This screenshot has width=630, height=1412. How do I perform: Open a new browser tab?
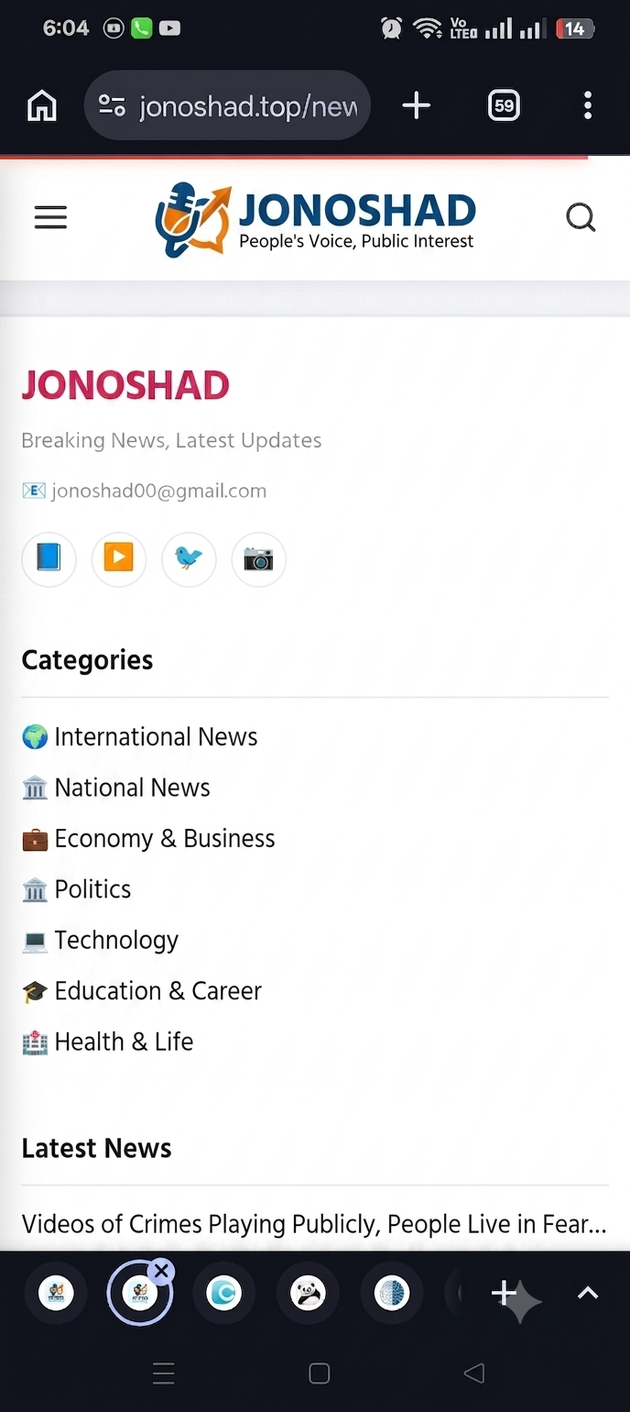click(x=416, y=105)
